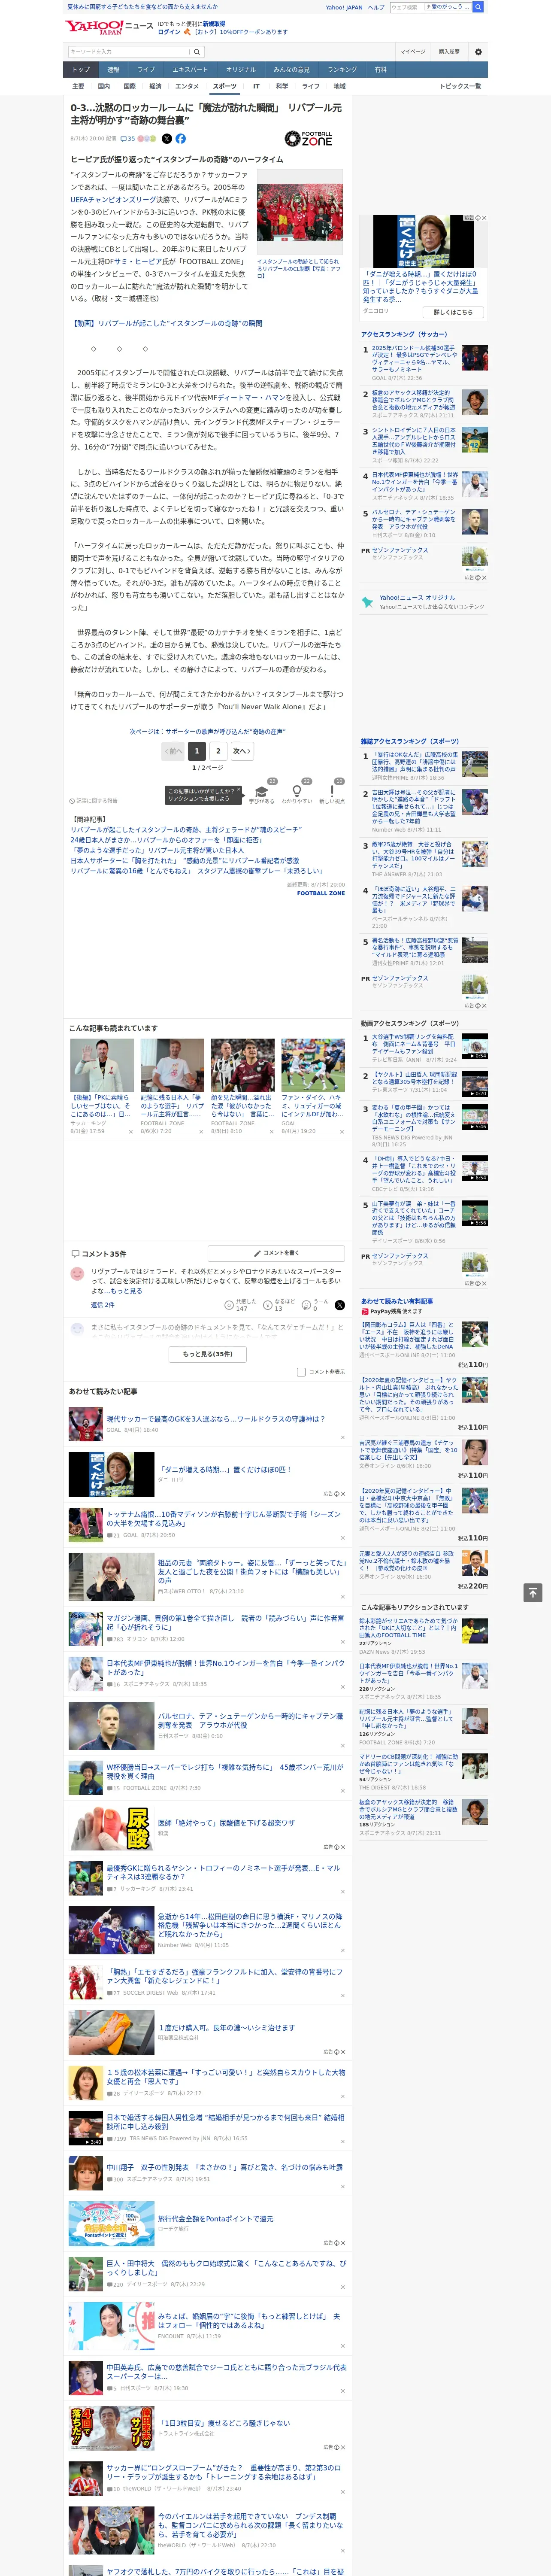Click the web search magnifier button
The width and height of the screenshot is (551, 2576).
[x=478, y=7]
